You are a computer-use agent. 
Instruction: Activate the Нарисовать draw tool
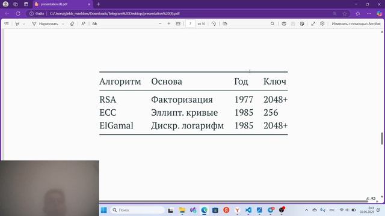45,24
